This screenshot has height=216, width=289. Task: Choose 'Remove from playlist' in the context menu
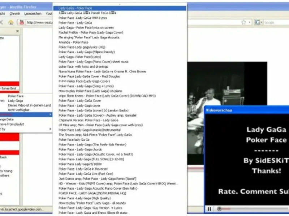[26, 124]
